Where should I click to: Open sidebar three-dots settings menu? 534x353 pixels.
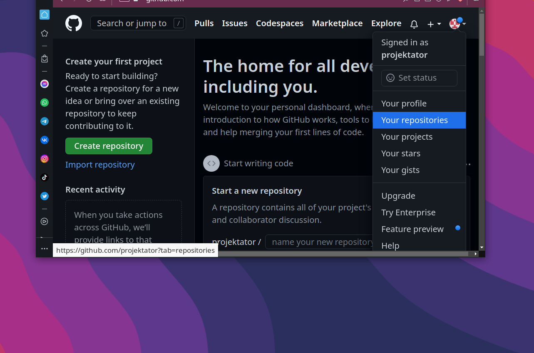[x=45, y=249]
